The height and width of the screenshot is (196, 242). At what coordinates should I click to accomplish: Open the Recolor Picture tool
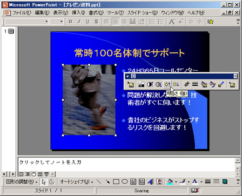[204, 85]
